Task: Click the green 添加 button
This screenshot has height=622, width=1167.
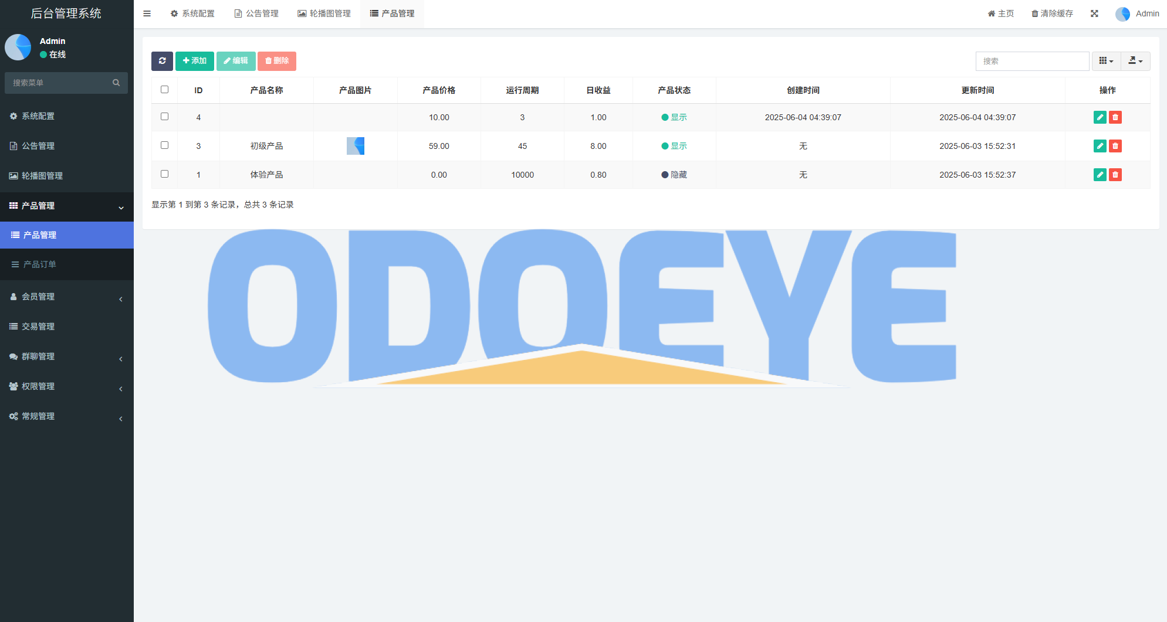Action: coord(195,61)
